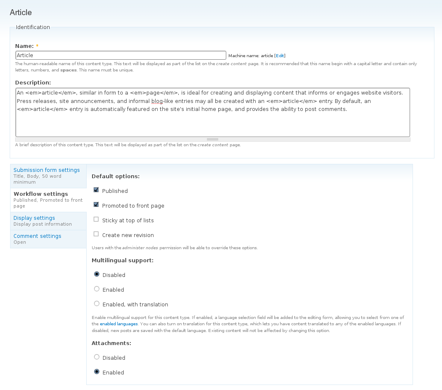Uncheck the Published checkbox
This screenshot has height=390, width=442.
(96, 190)
